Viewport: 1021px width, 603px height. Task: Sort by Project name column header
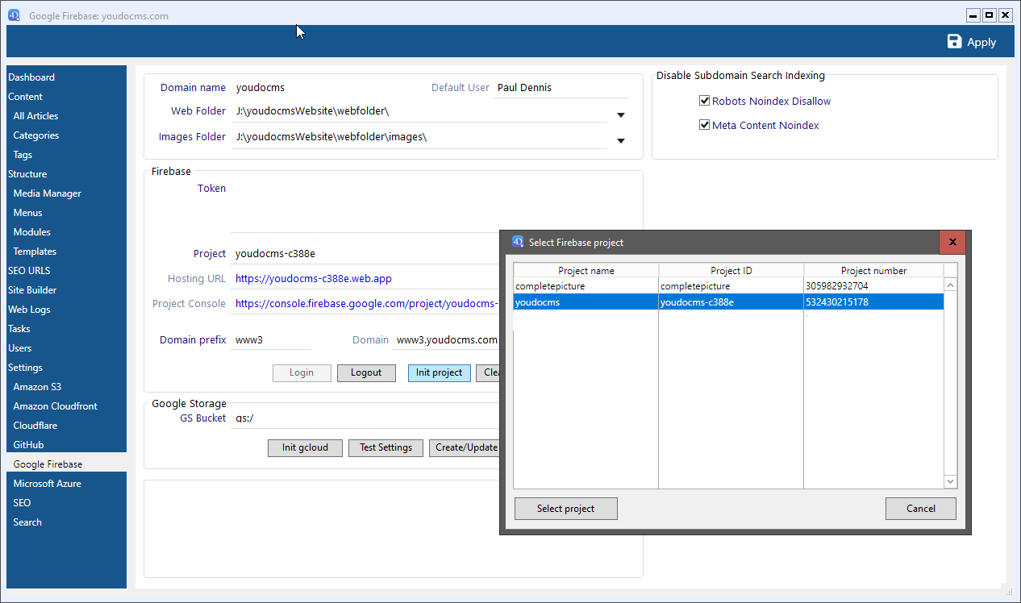586,271
